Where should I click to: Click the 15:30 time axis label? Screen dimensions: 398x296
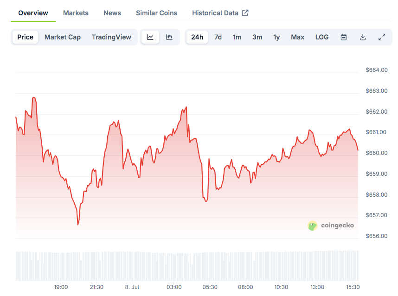point(353,287)
